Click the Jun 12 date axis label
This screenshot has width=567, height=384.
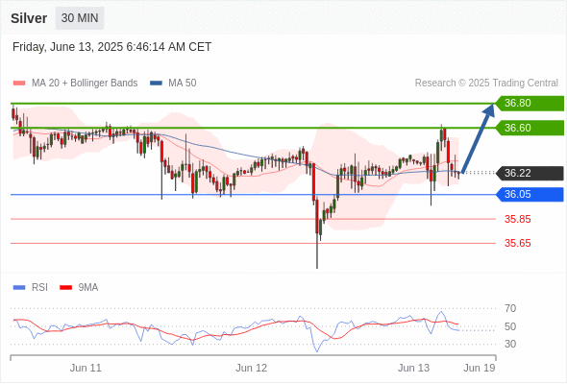pos(252,368)
